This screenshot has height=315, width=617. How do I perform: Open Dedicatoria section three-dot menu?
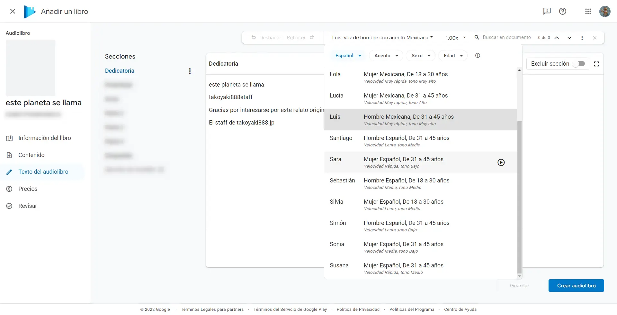[190, 71]
